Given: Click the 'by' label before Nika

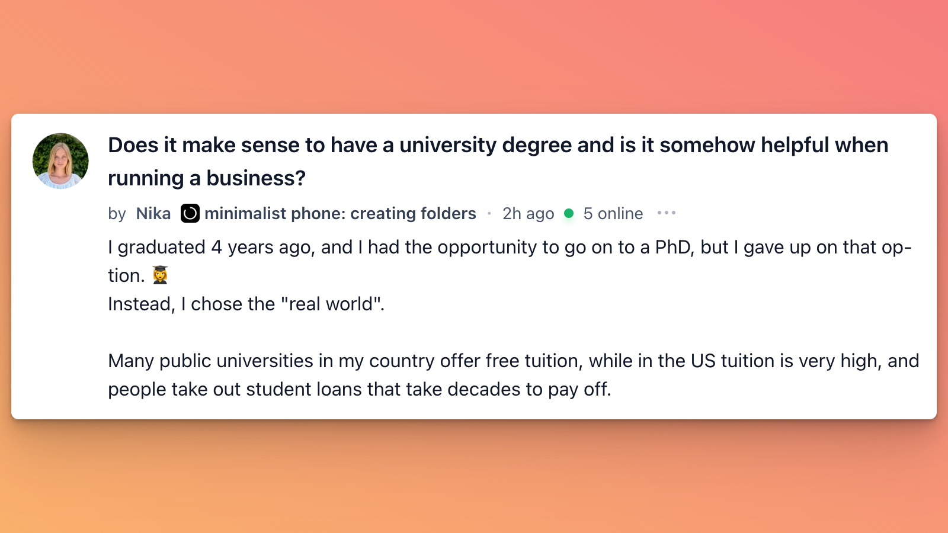Looking at the screenshot, I should coord(117,214).
